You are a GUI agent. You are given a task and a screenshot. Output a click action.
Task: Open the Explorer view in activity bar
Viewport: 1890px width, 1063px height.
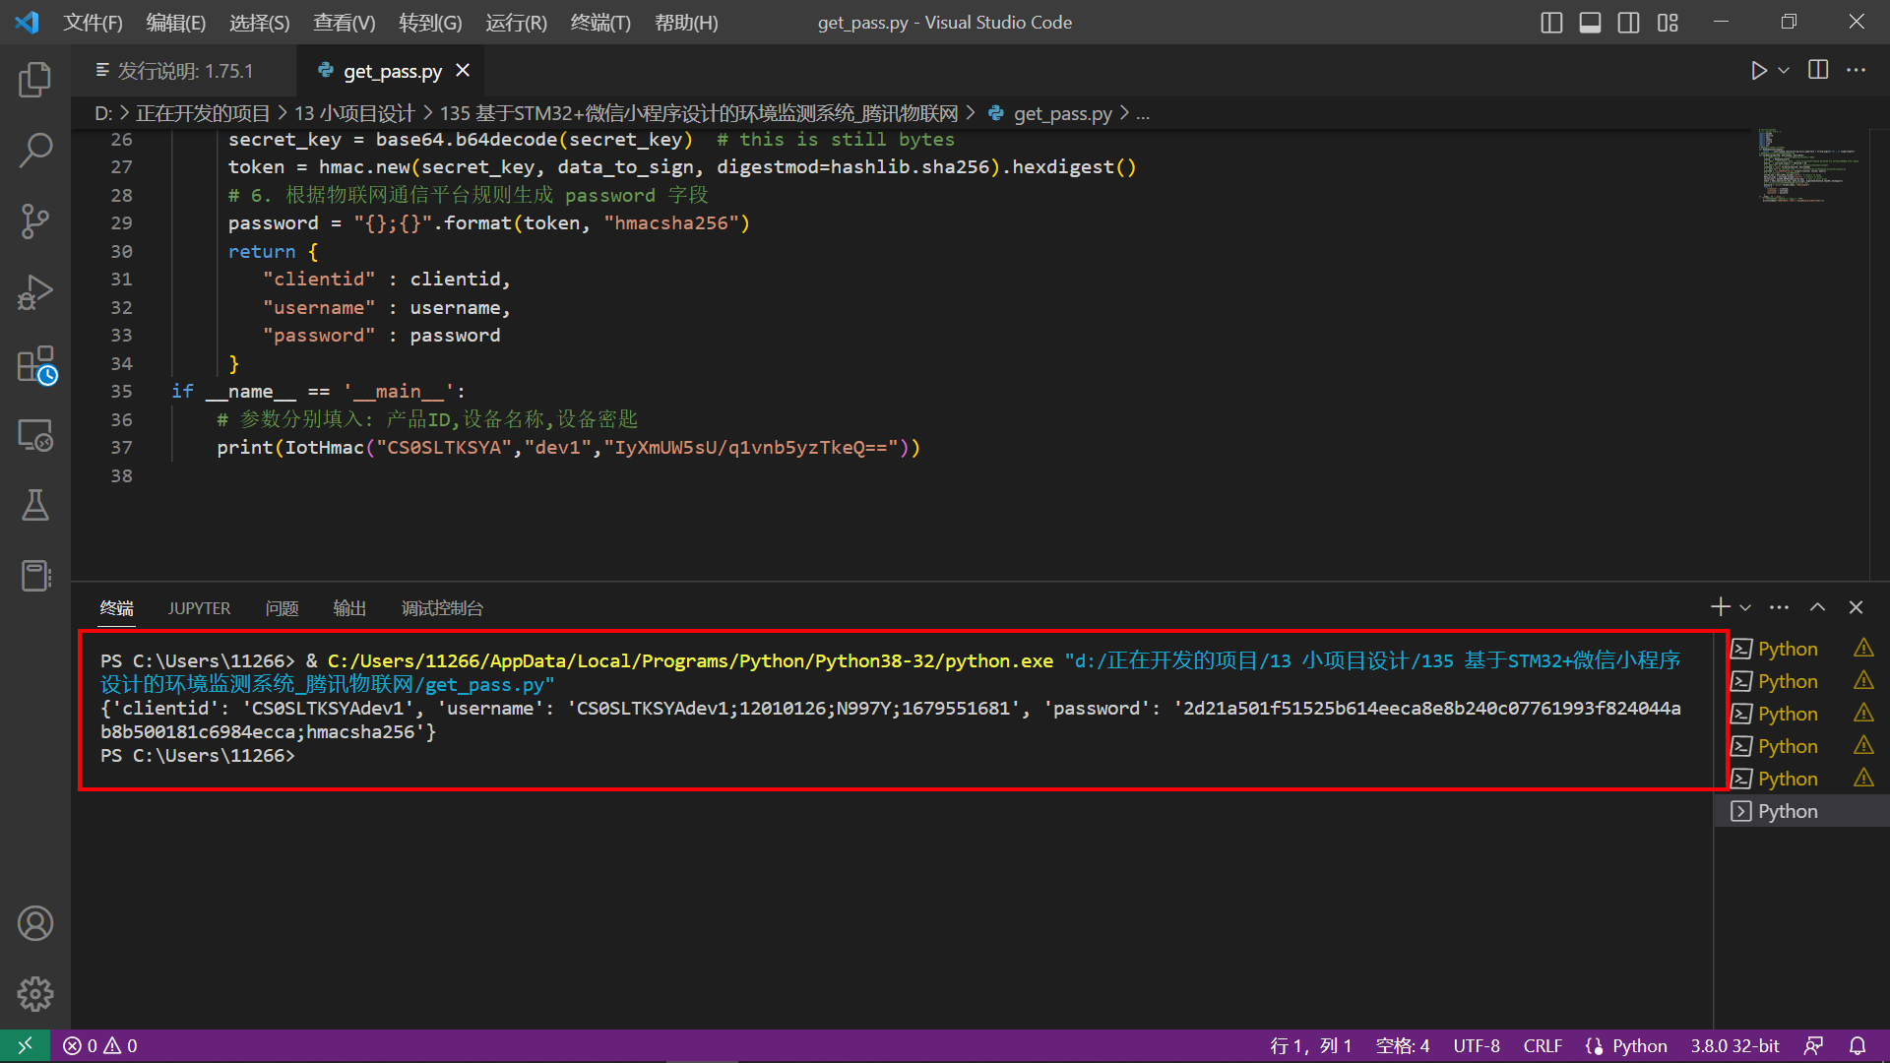(35, 80)
